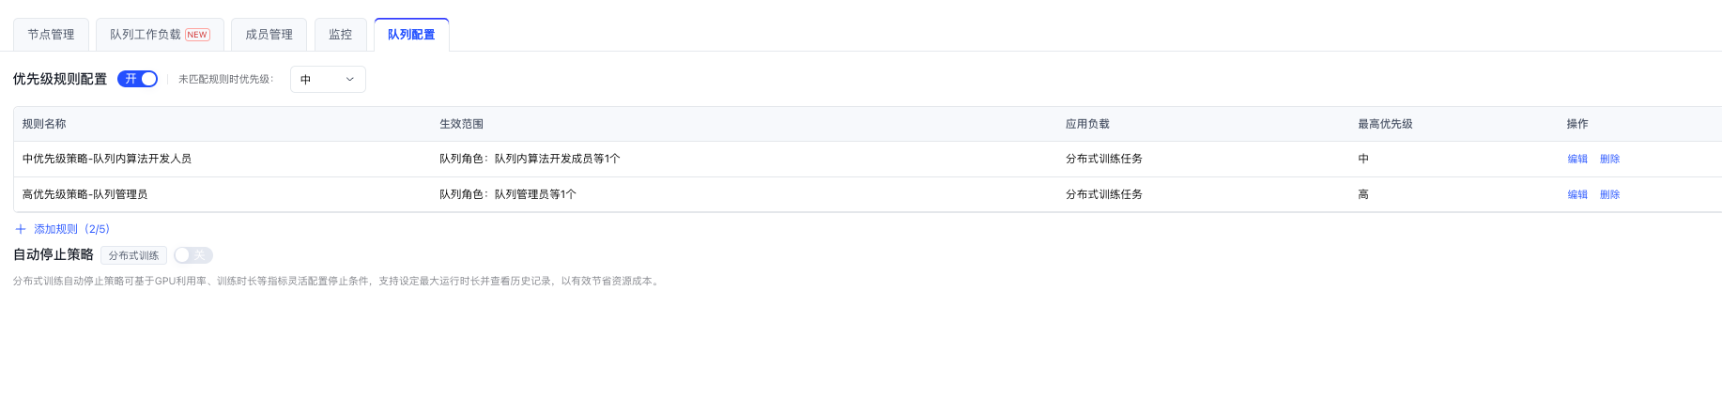
Task: Click the 规则名称 column header
Action: (x=44, y=124)
